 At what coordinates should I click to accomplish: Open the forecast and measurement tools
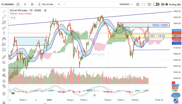click(x=4, y=44)
